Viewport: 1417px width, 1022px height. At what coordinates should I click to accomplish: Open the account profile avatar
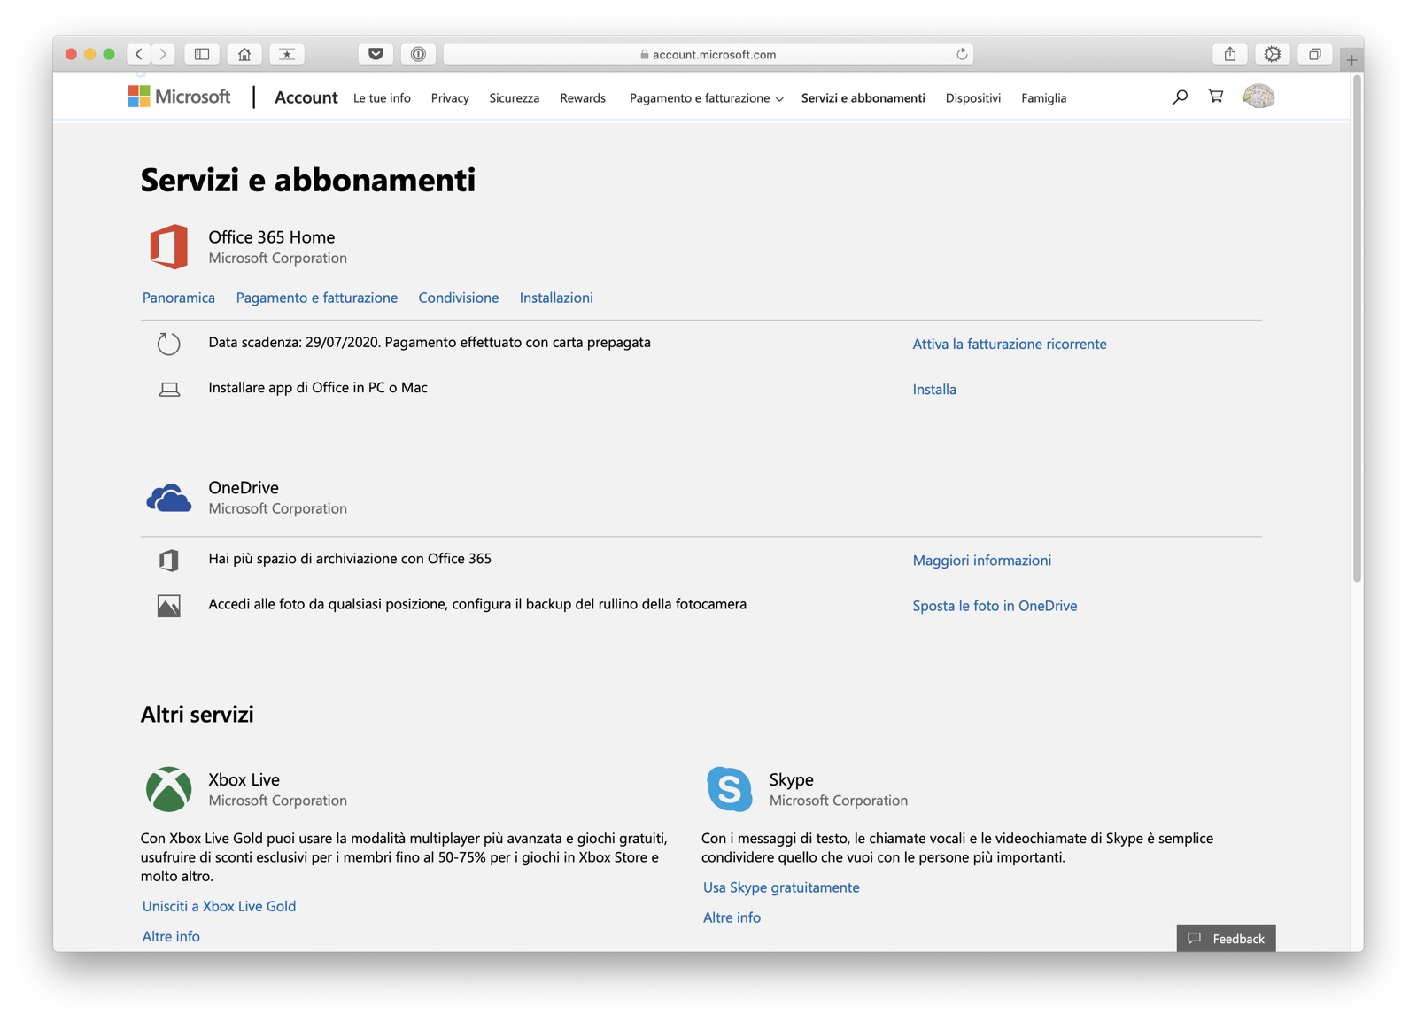(x=1258, y=96)
